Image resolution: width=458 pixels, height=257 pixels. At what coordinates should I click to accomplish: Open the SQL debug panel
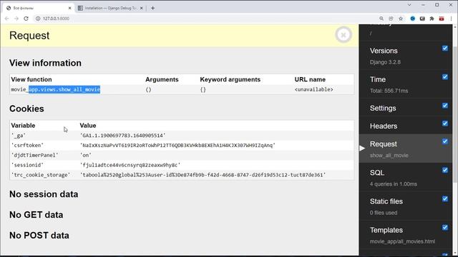point(377,173)
